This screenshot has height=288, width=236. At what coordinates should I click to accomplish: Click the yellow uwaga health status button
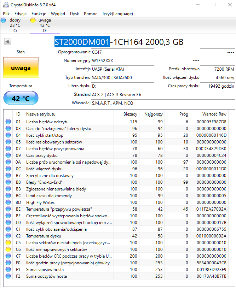pyautogui.click(x=21, y=67)
